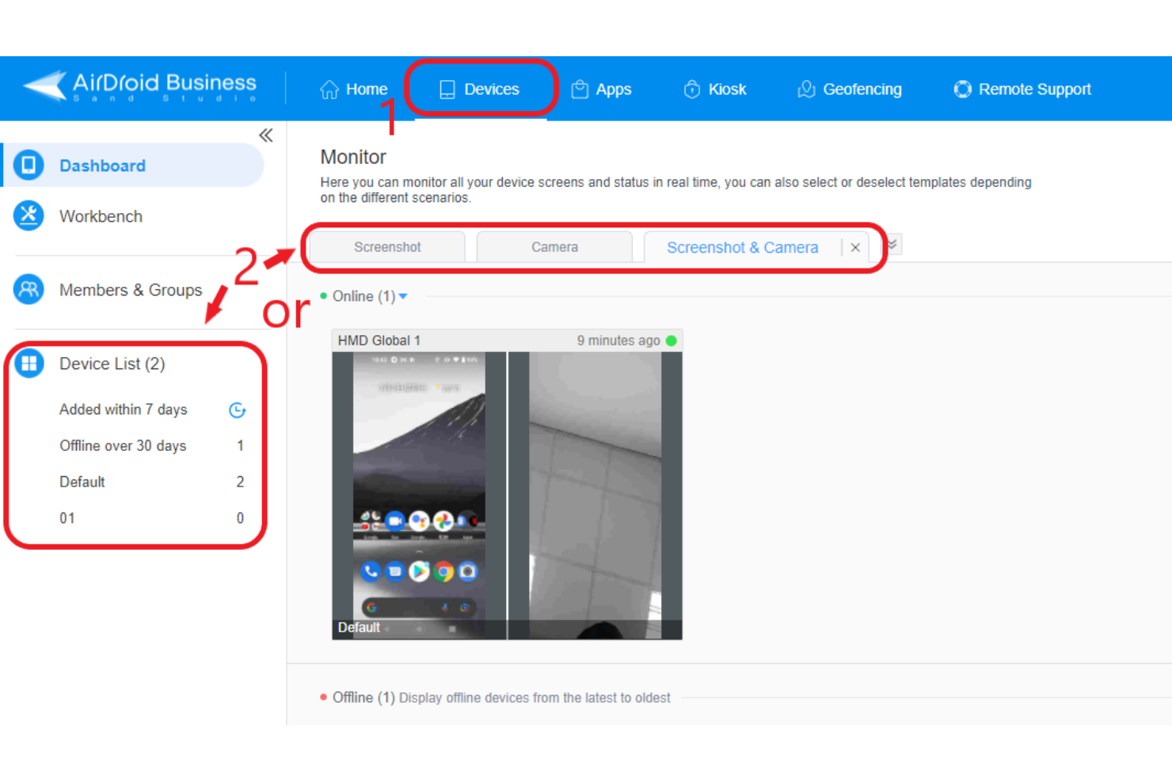Click count 0 beside group 01
Image resolution: width=1172 pixels, height=782 pixels.
pos(240,518)
